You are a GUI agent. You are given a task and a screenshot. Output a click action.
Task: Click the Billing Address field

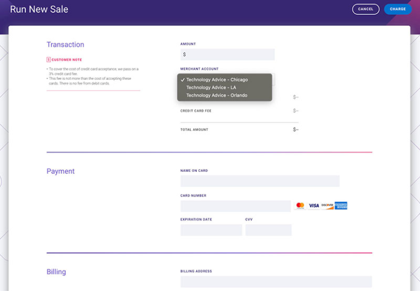point(276,282)
